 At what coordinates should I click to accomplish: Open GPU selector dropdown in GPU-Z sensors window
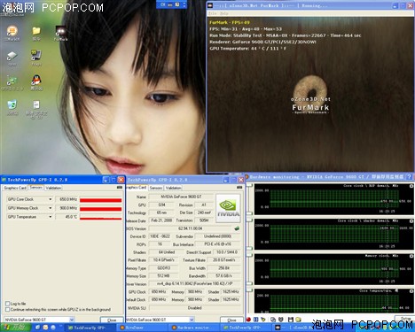click(72, 320)
